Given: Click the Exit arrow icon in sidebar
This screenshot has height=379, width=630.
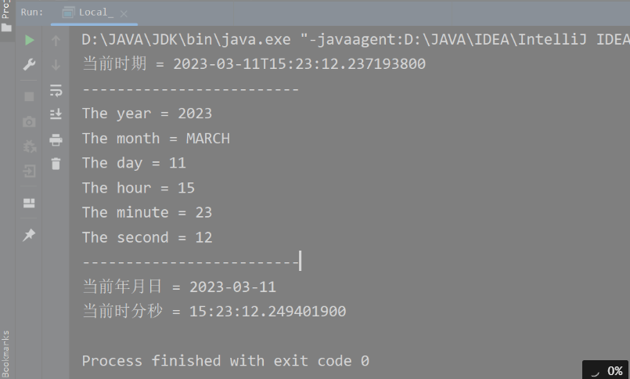Looking at the screenshot, I should (29, 171).
